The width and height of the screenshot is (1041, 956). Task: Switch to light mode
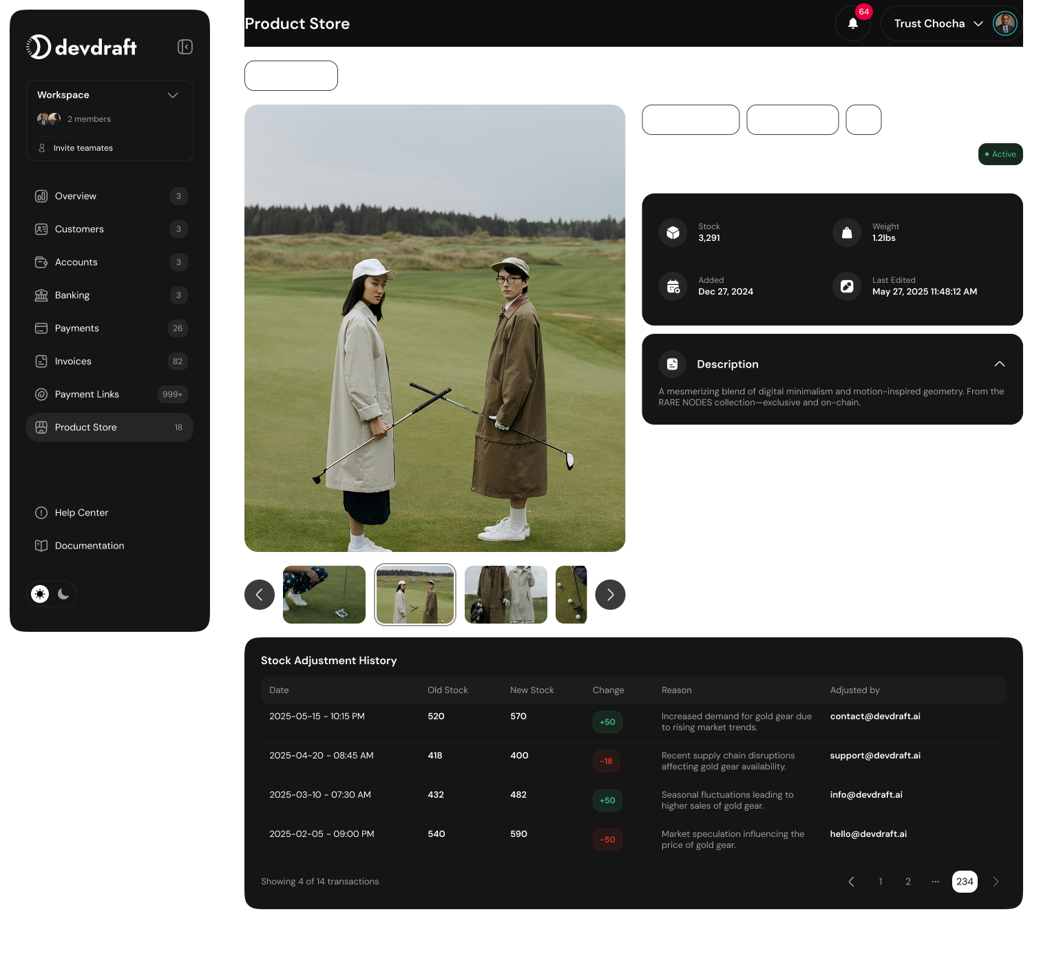(39, 593)
